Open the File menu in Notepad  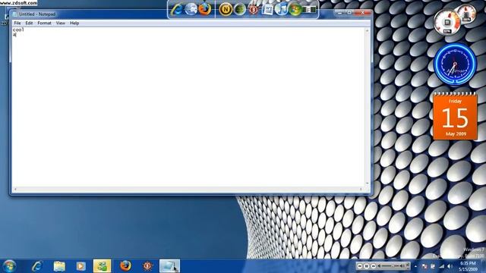17,24
